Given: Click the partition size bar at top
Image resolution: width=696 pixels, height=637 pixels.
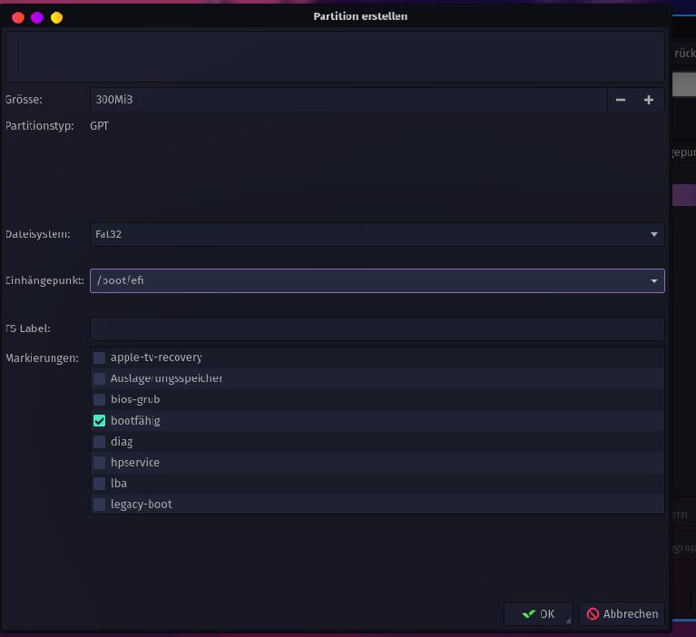Looking at the screenshot, I should click(335, 56).
